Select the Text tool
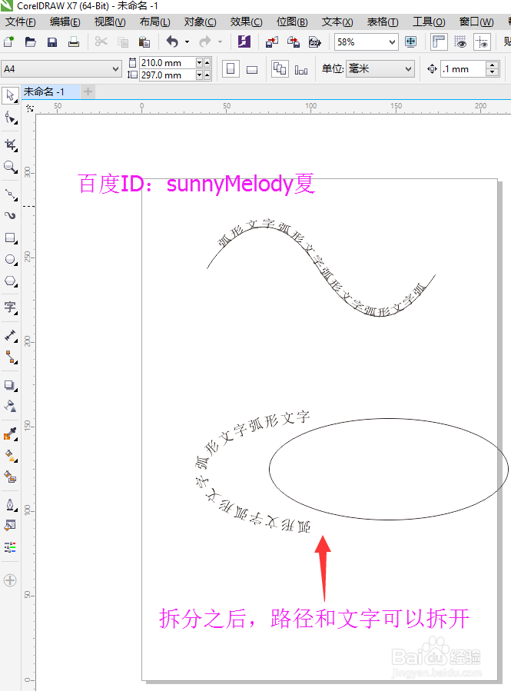The width and height of the screenshot is (511, 691). click(10, 307)
